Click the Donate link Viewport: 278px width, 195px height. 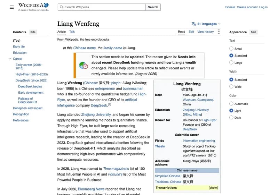(x=230, y=7)
